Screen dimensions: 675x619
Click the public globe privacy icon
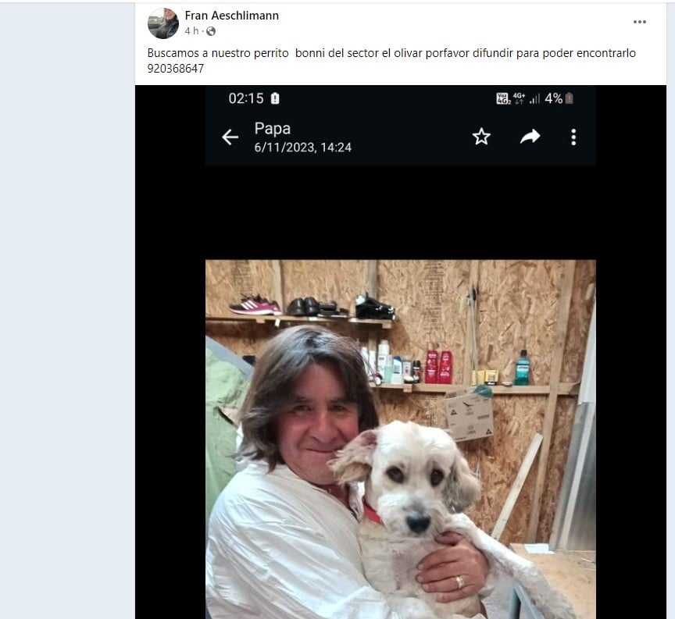click(211, 31)
